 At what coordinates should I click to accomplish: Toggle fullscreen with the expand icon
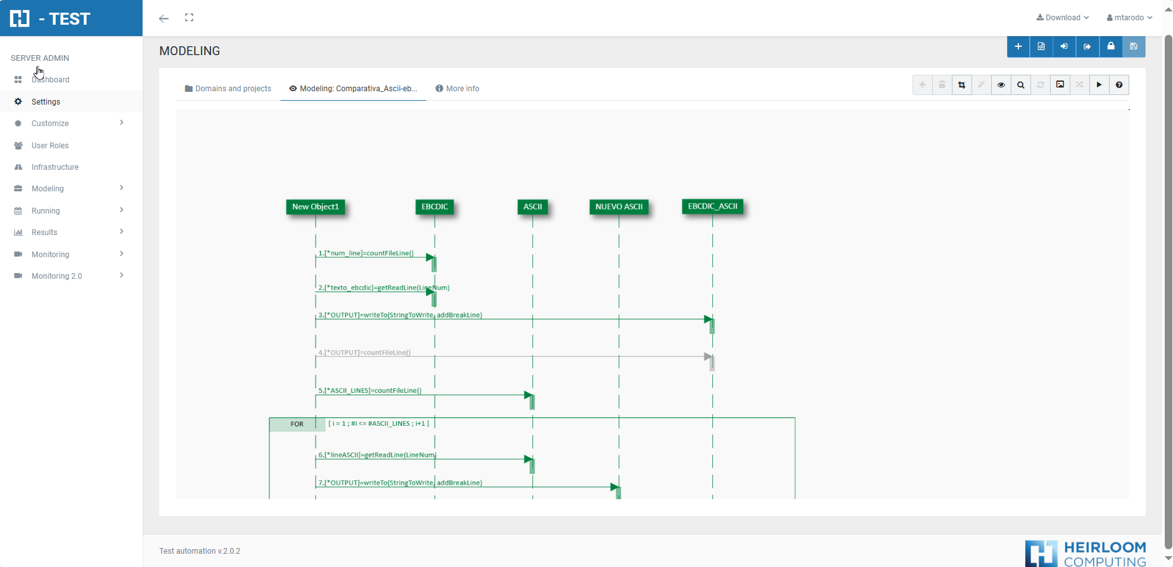tap(189, 18)
